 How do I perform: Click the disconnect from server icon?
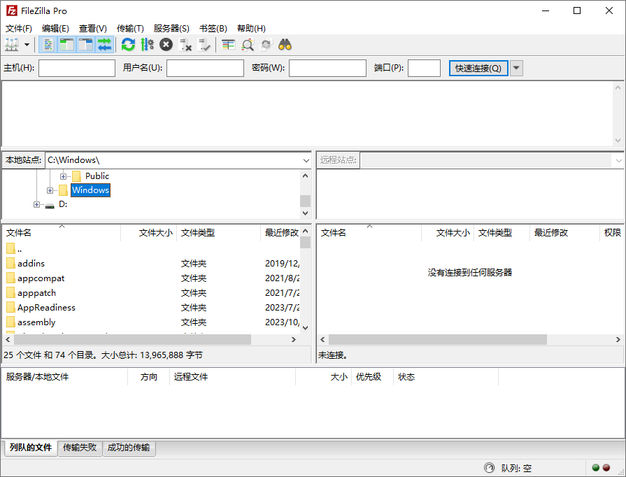[185, 45]
